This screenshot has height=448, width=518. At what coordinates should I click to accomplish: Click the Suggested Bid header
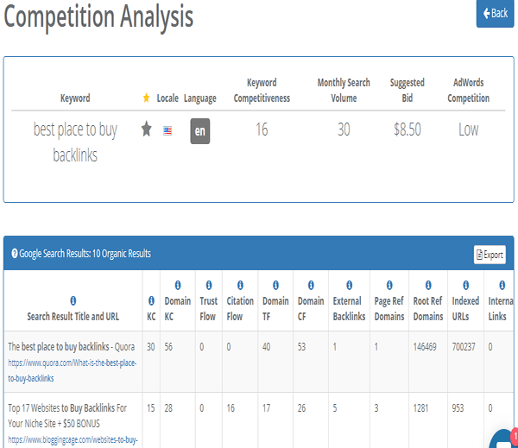[x=407, y=90]
